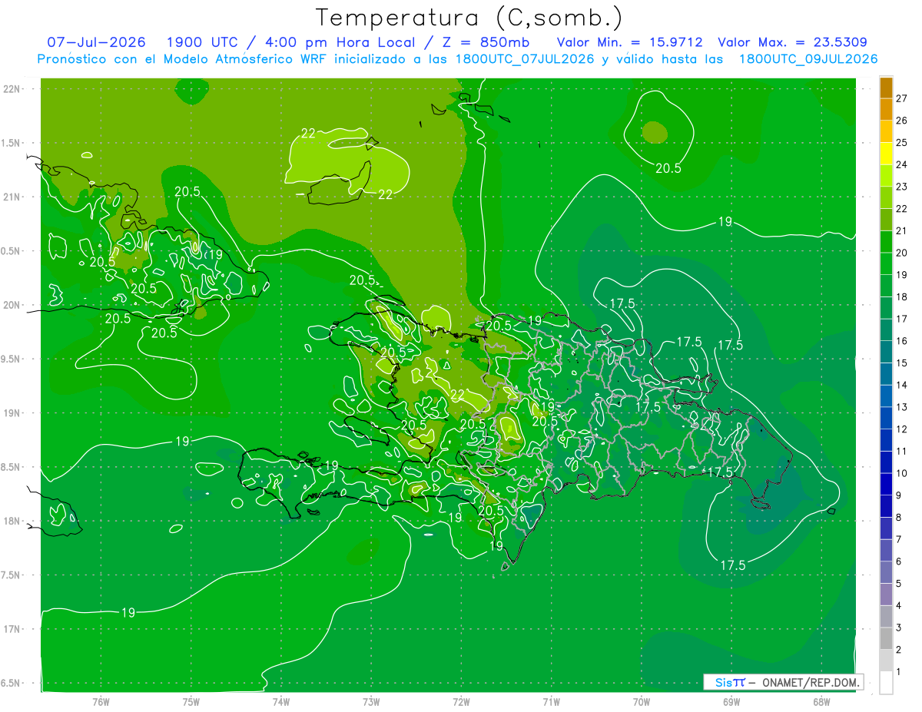The width and height of the screenshot is (922, 712).
Task: Click the '6.5N' latitude axis label
Action: pyautogui.click(x=12, y=683)
